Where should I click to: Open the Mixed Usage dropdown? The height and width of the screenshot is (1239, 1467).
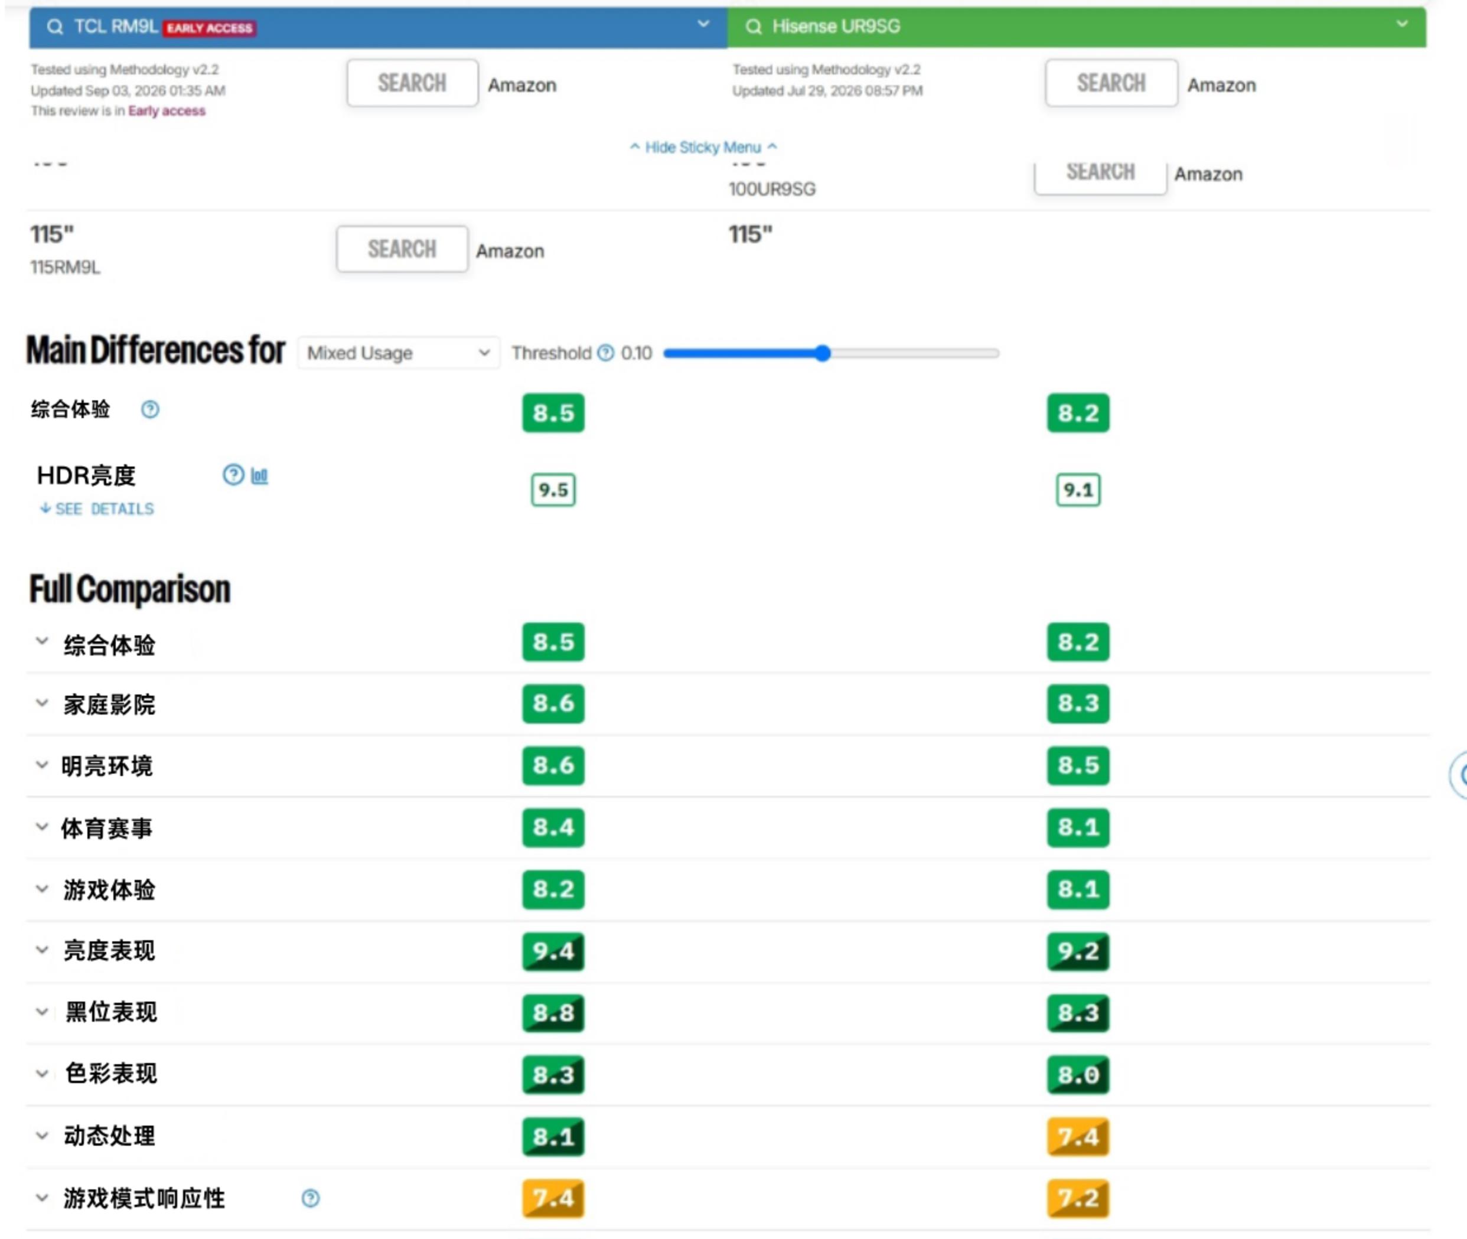398,353
